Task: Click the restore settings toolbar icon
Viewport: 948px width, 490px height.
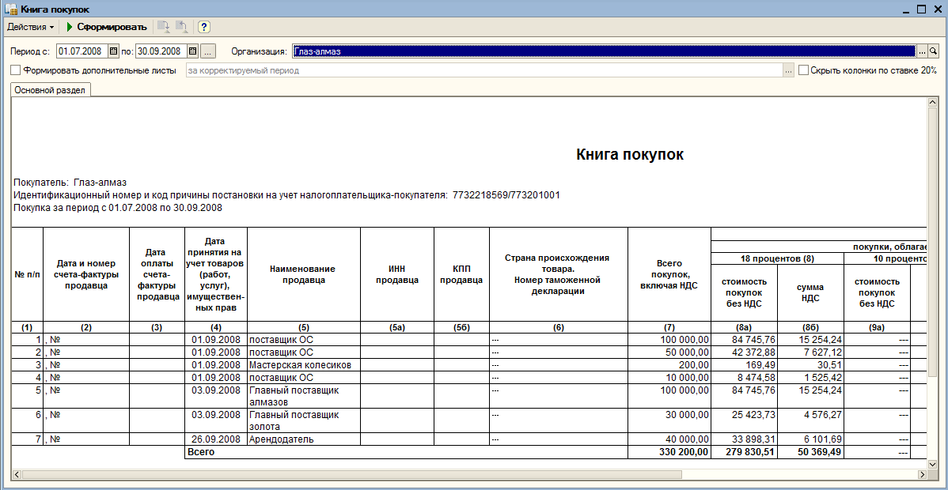Action: point(181,27)
